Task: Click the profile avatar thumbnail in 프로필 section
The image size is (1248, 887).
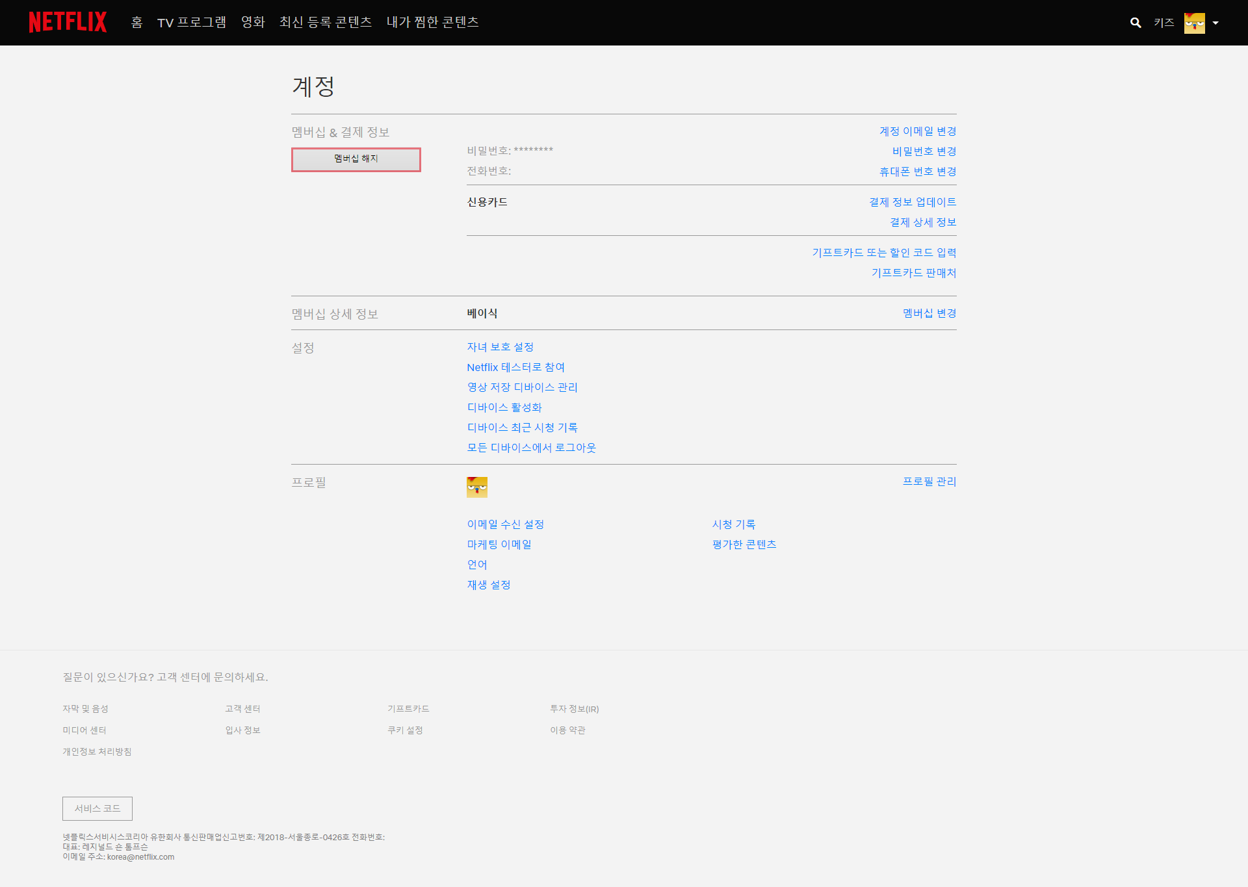Action: [x=476, y=487]
